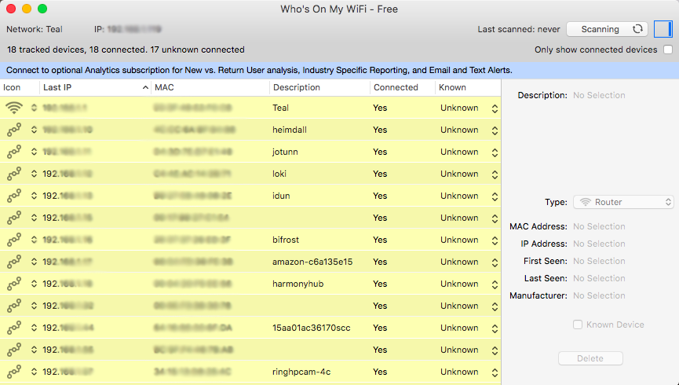Click the device icon in heimdall row
Image resolution: width=679 pixels, height=385 pixels.
[13, 130]
